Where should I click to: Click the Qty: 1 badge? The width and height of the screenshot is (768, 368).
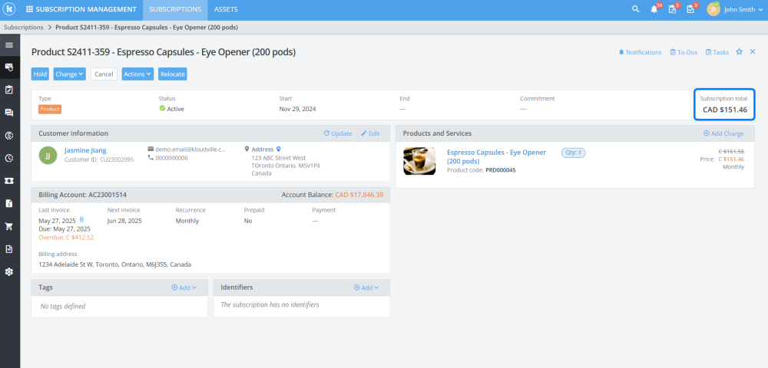[x=574, y=153]
